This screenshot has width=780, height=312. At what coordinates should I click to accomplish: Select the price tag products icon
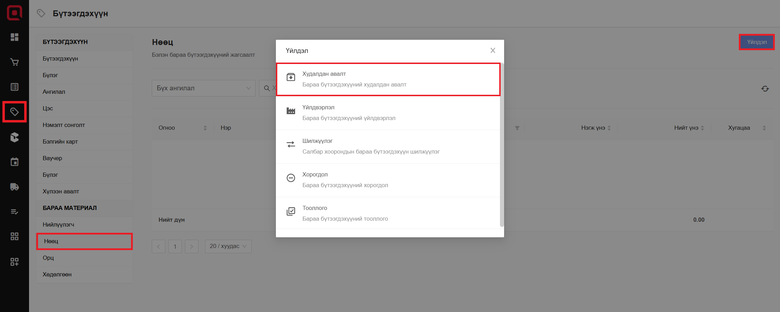point(15,112)
